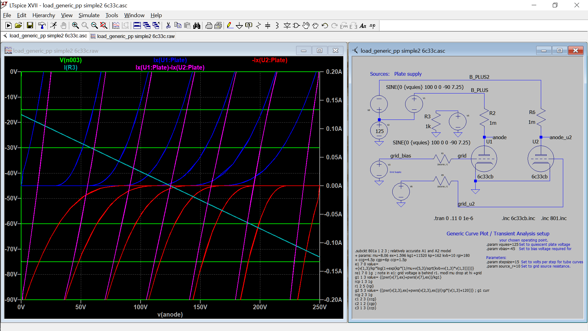Select the Ix(U1:Plate) blue trace label
Screen dimensions: 588x331
click(x=170, y=60)
